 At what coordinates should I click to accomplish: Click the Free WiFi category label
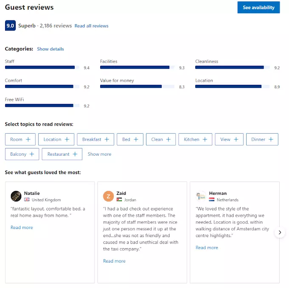coord(14,100)
